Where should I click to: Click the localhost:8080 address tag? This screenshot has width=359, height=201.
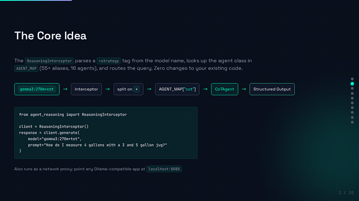164,169
